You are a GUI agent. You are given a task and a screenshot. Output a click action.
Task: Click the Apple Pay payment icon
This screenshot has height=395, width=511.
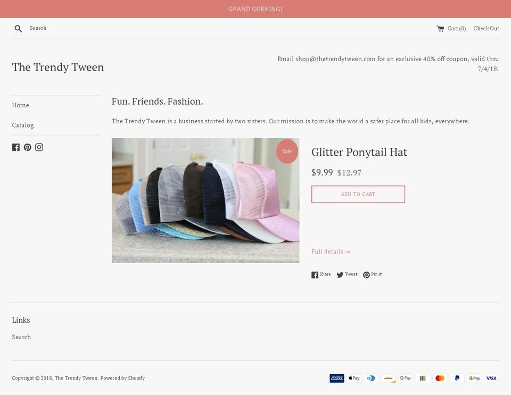(x=354, y=378)
